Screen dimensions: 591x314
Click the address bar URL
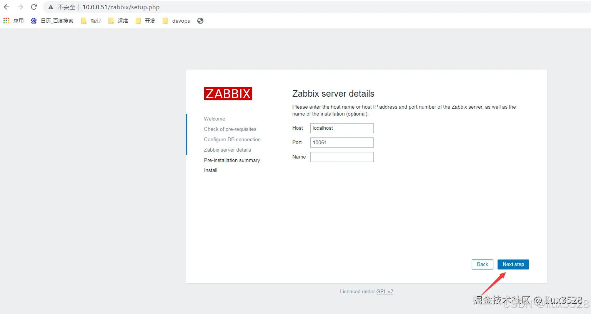(121, 7)
